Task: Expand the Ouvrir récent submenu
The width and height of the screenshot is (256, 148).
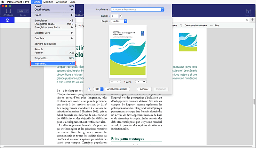Action: 53,10
